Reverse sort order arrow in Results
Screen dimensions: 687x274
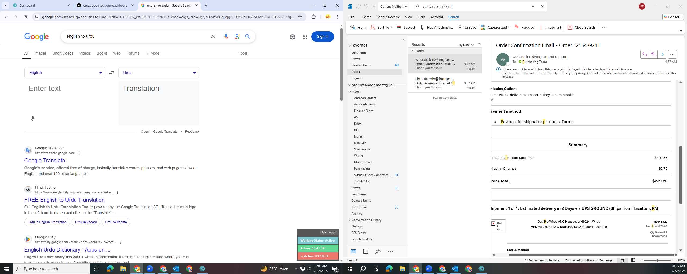click(479, 45)
